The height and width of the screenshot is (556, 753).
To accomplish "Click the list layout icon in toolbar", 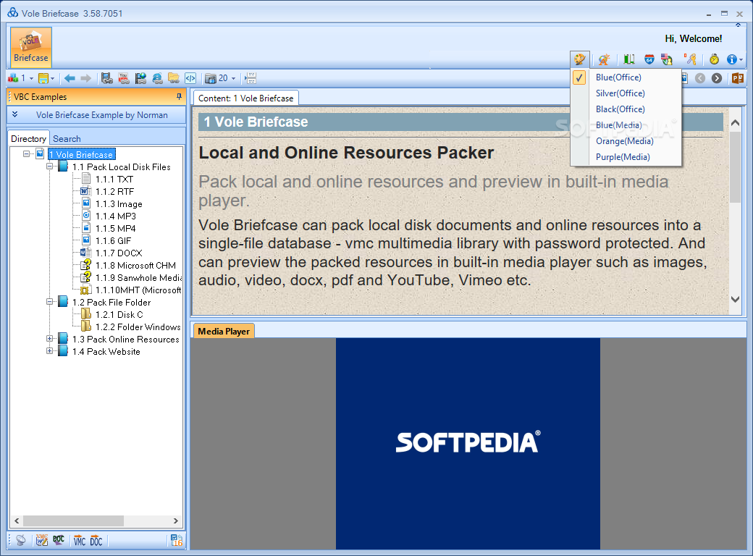I will click(x=251, y=78).
